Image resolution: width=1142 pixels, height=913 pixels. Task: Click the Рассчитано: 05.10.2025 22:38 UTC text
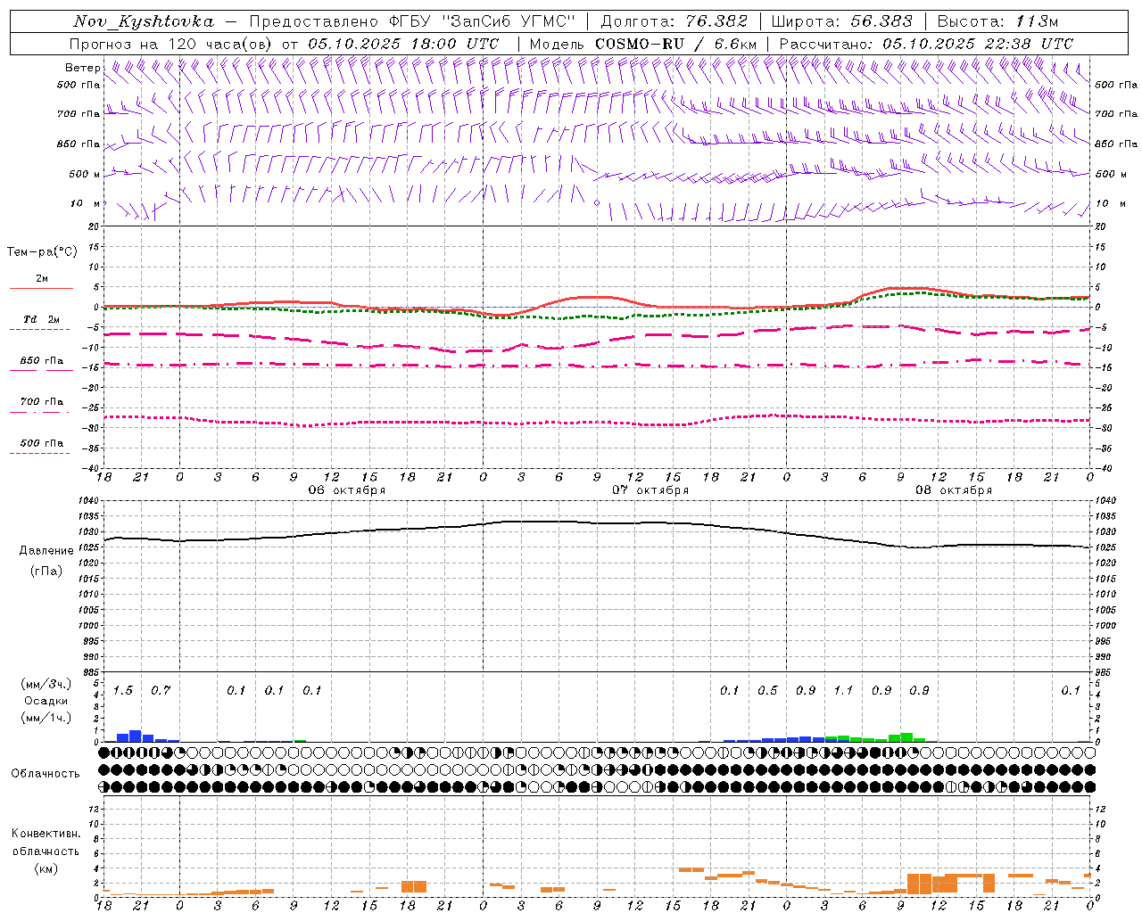pos(927,44)
